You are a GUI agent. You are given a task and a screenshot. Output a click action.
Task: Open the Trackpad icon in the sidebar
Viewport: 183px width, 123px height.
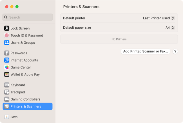(7, 92)
